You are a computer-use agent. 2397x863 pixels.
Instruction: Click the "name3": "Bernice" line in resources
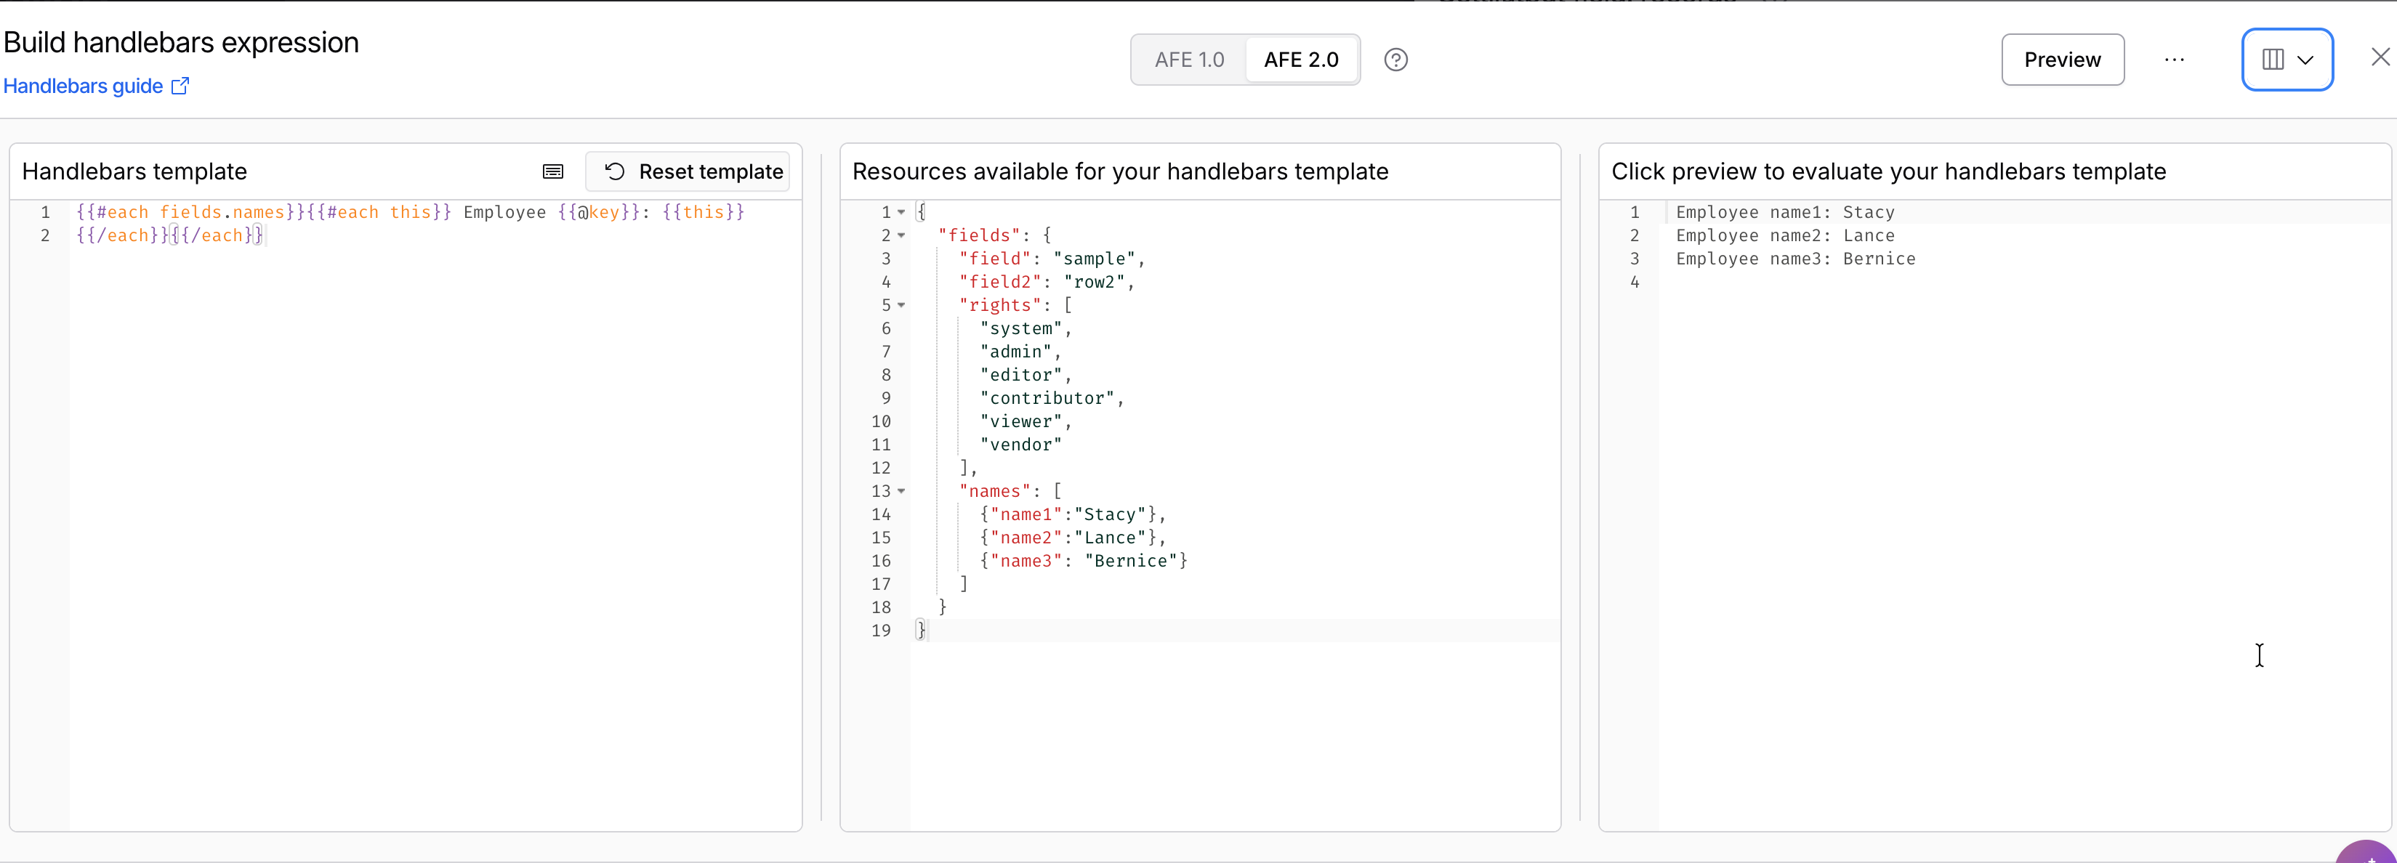point(1083,561)
